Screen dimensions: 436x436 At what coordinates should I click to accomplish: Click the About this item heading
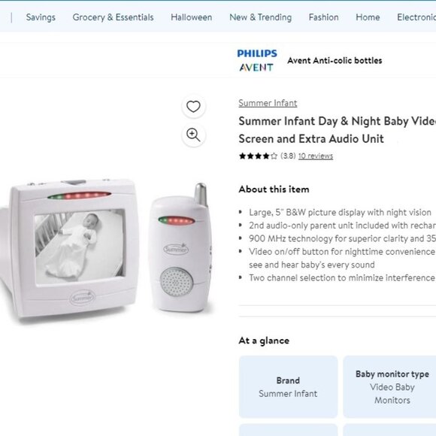tap(274, 189)
